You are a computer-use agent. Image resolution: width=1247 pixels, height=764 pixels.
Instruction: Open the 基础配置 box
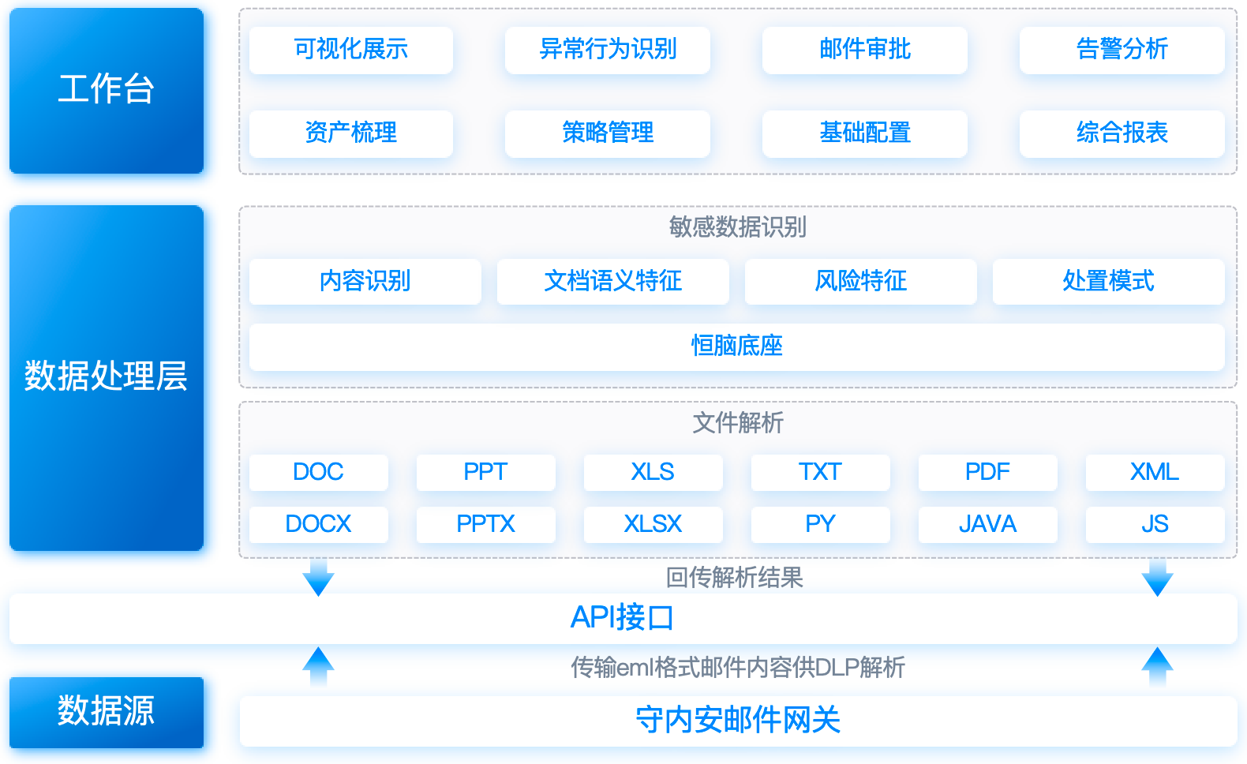(x=865, y=133)
